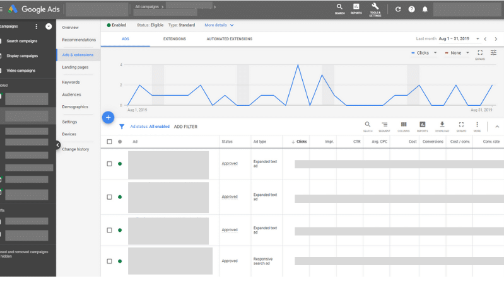Open the table More three-dot icon

tap(477, 127)
